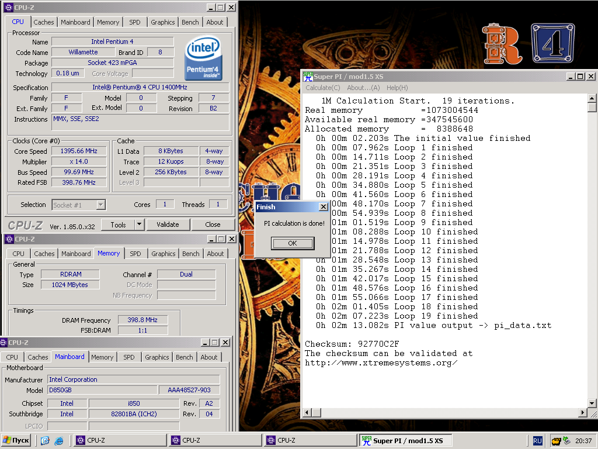The width and height of the screenshot is (598, 449).
Task: Switch input language via RU indicator
Action: (537, 441)
